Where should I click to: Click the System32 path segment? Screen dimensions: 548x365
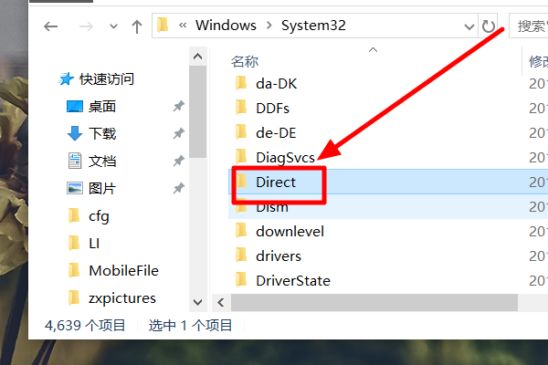pos(313,26)
